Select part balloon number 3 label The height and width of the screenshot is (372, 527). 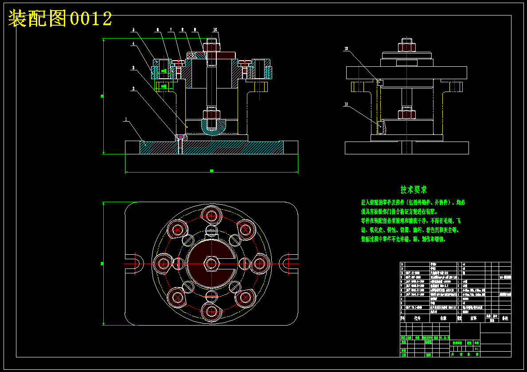pos(133,68)
